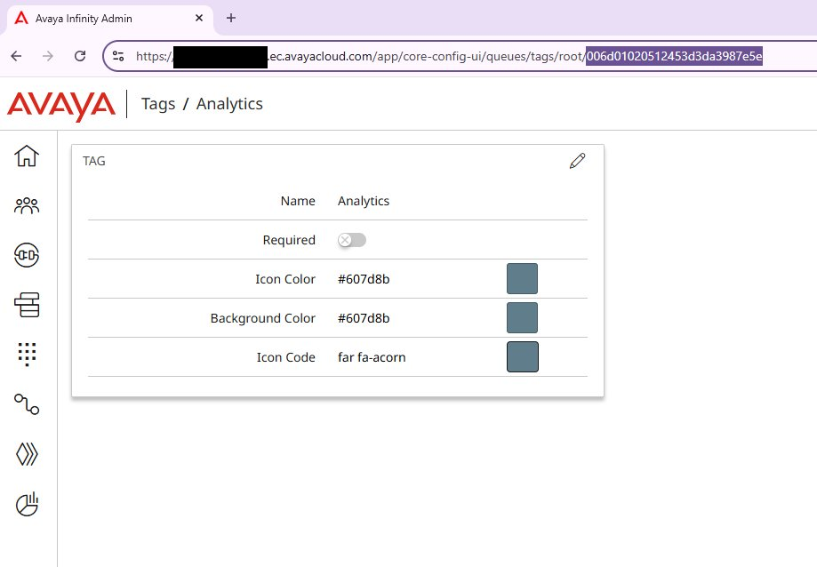
Task: Click the Tags chevrons icon in sidebar
Action: click(x=27, y=454)
